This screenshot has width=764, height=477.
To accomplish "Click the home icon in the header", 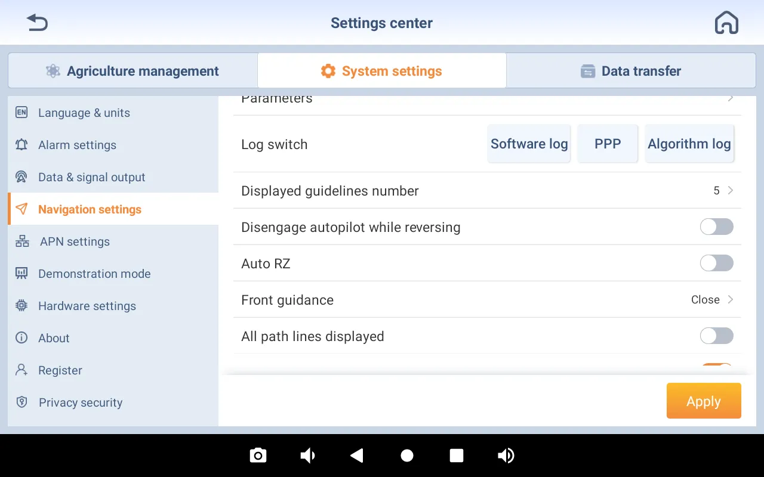I will coord(726,22).
